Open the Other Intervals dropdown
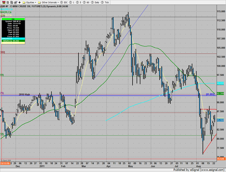This screenshot has width=226, height=172. (x=48, y=2)
